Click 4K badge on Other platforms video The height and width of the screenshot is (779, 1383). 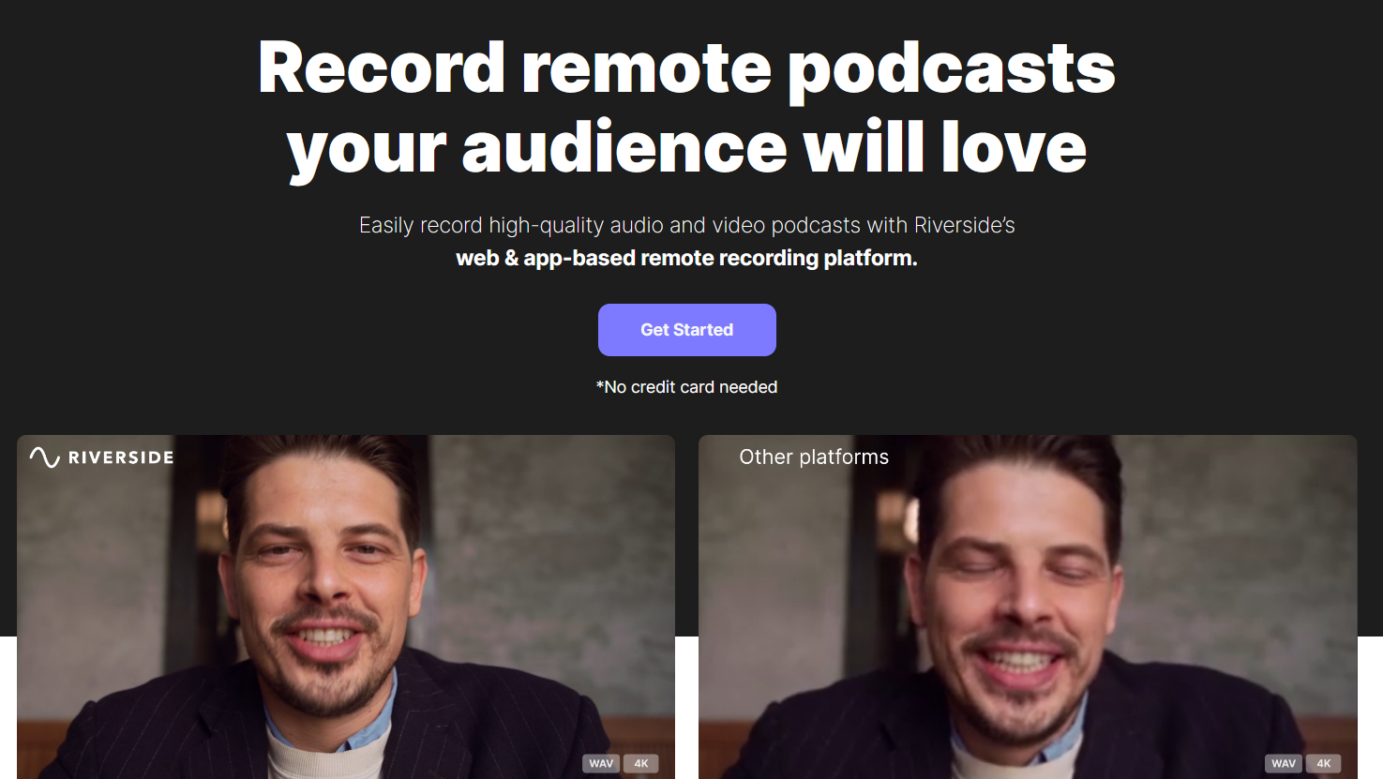click(x=1324, y=763)
